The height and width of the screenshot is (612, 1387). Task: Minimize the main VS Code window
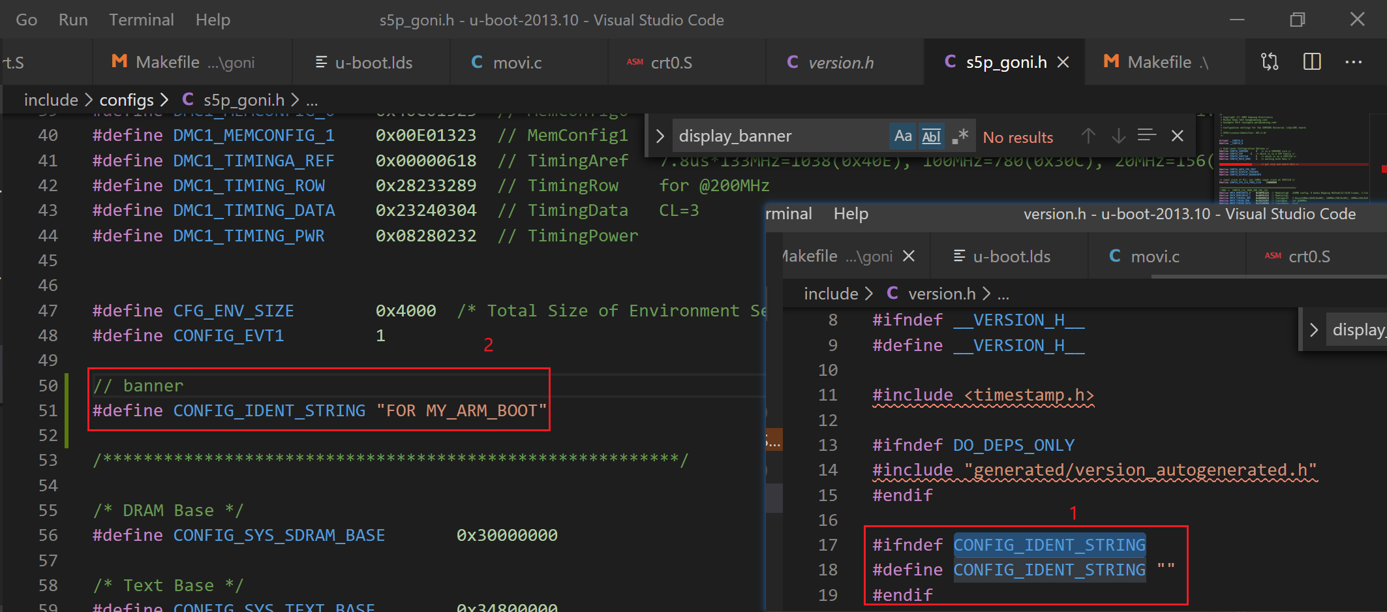tap(1237, 20)
